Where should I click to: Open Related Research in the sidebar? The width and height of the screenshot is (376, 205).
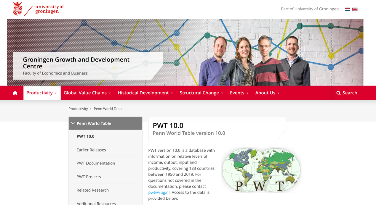(x=92, y=190)
